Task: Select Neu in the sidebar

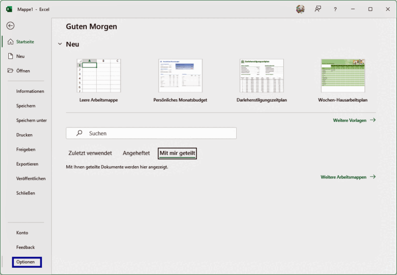Action: [20, 56]
